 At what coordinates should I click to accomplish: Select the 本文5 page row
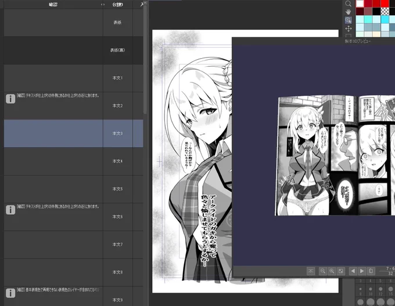[74, 189]
